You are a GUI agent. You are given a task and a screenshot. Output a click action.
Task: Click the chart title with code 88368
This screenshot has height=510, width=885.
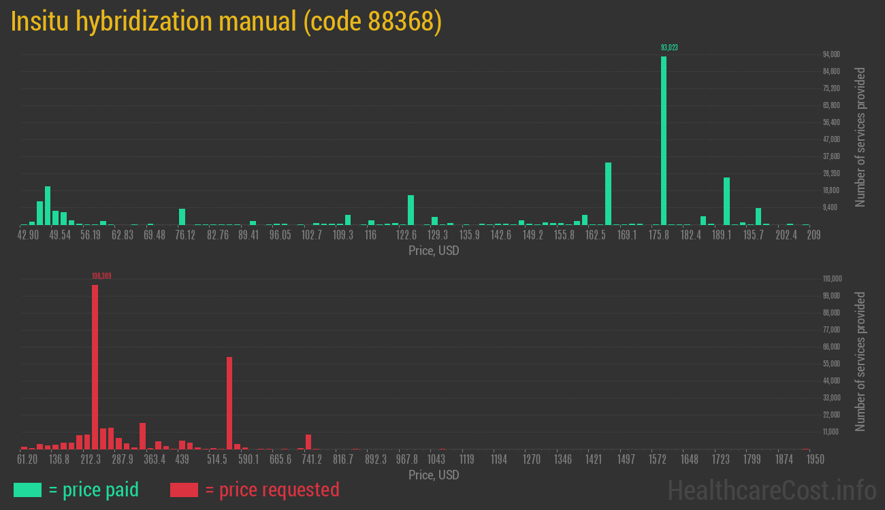coord(227,22)
